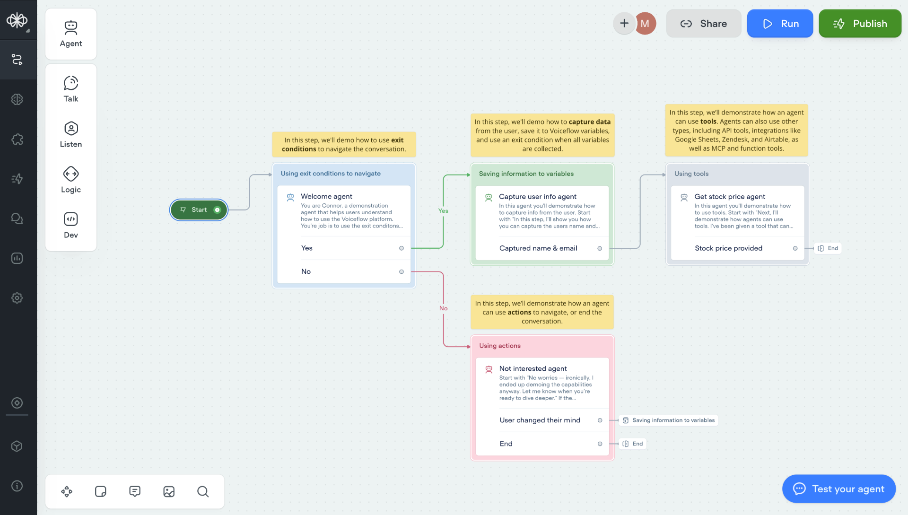Open Test your agent chat
The width and height of the screenshot is (908, 515).
tap(839, 489)
